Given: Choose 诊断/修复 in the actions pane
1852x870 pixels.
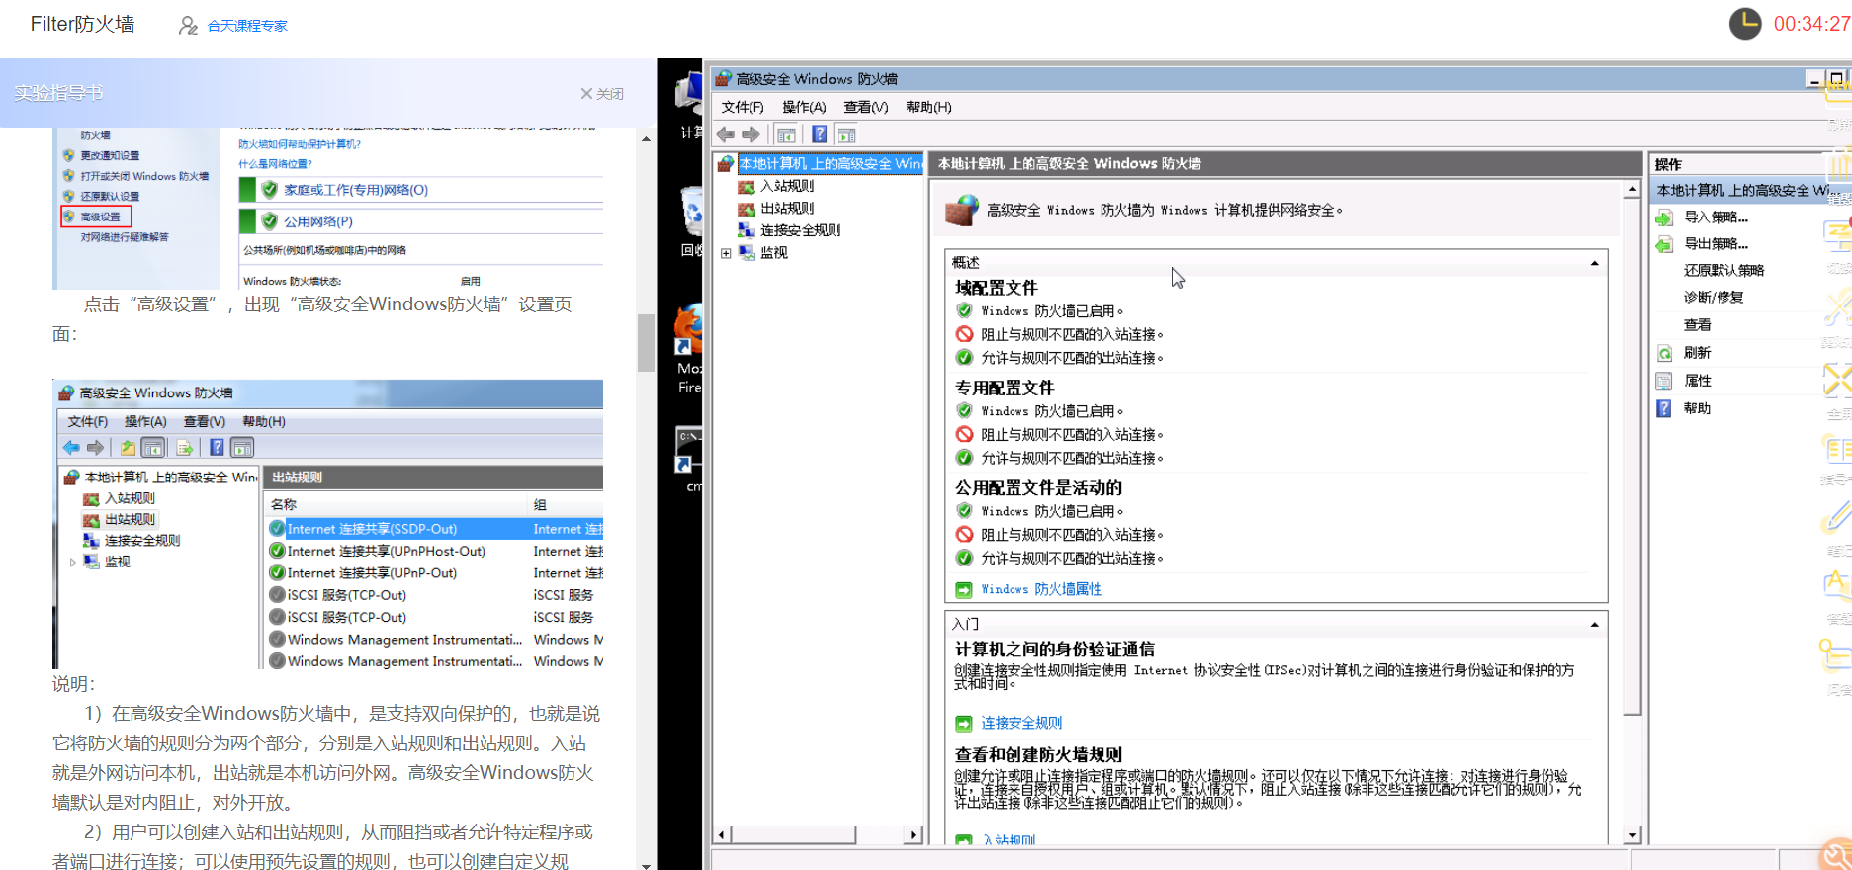Looking at the screenshot, I should pyautogui.click(x=1714, y=298).
